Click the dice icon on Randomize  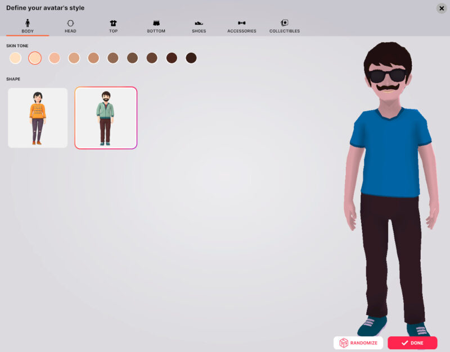pos(344,343)
